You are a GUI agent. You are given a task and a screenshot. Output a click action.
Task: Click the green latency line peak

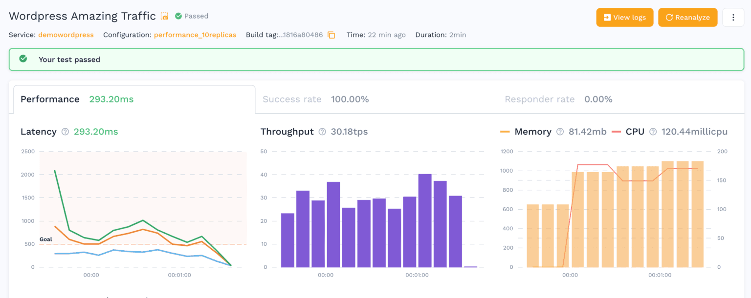pos(55,171)
